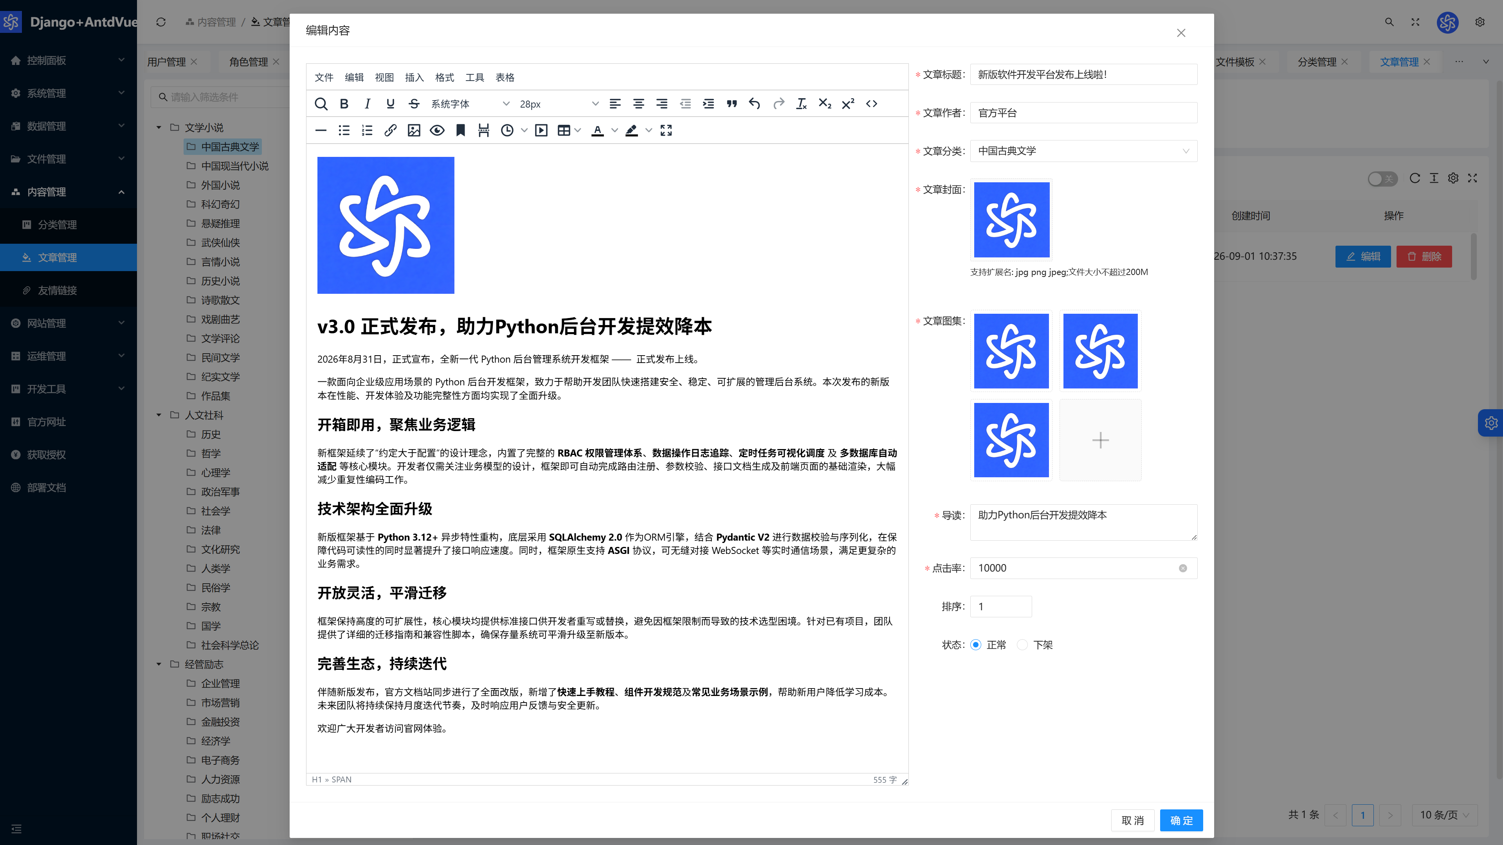Screen dimensions: 1503x845
Task: Open font family dropdown 系统字体
Action: click(x=470, y=104)
